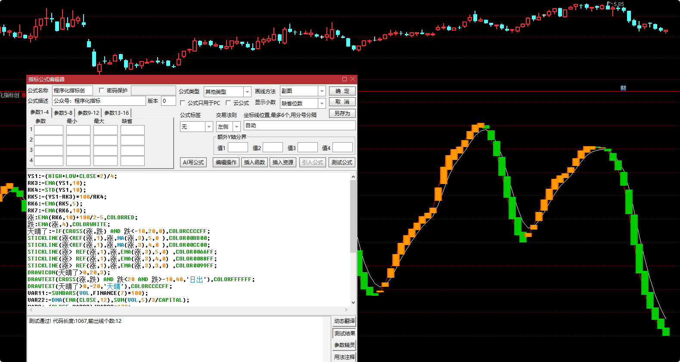Expand the 画线方法 dropdown showing 副图
The image size is (680, 362).
click(322, 91)
